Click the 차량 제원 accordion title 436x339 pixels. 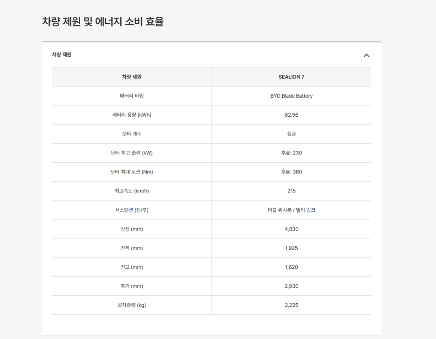tap(62, 54)
